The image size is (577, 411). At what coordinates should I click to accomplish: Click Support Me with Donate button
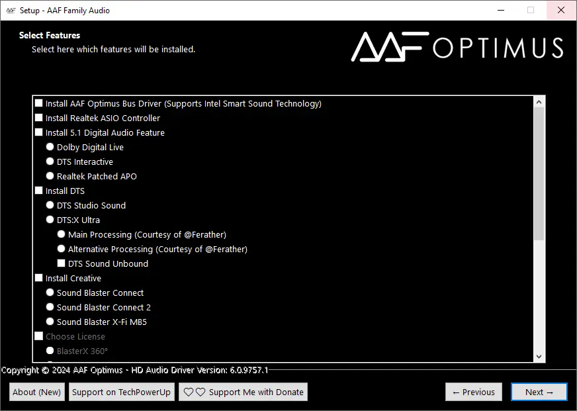click(x=243, y=392)
